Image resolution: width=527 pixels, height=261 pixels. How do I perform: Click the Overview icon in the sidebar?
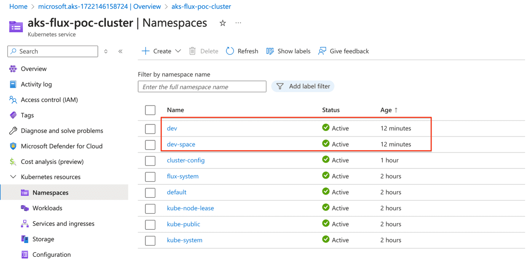point(13,69)
